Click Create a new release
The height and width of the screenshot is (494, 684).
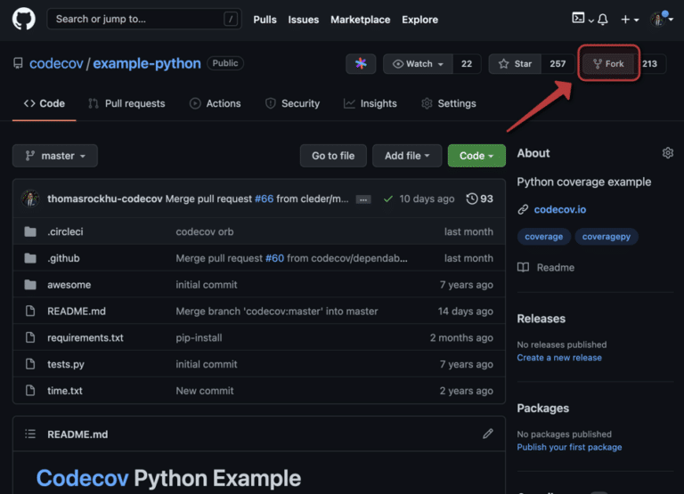pos(559,358)
